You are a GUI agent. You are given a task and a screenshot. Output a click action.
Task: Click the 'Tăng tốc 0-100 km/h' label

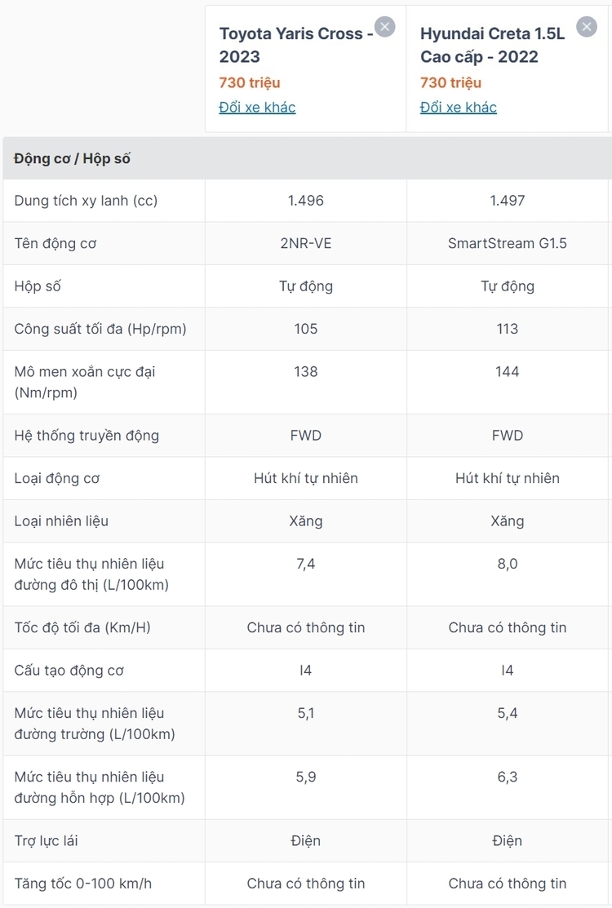pos(83,884)
